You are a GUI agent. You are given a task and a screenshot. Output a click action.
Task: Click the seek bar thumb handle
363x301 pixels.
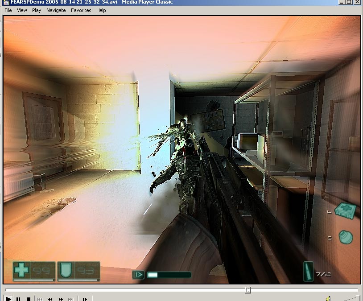pos(248,290)
